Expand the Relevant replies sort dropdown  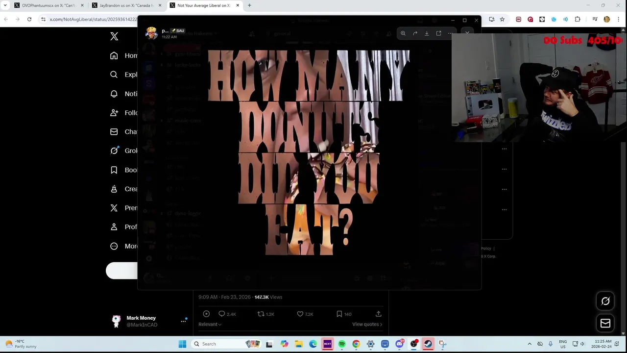210,324
